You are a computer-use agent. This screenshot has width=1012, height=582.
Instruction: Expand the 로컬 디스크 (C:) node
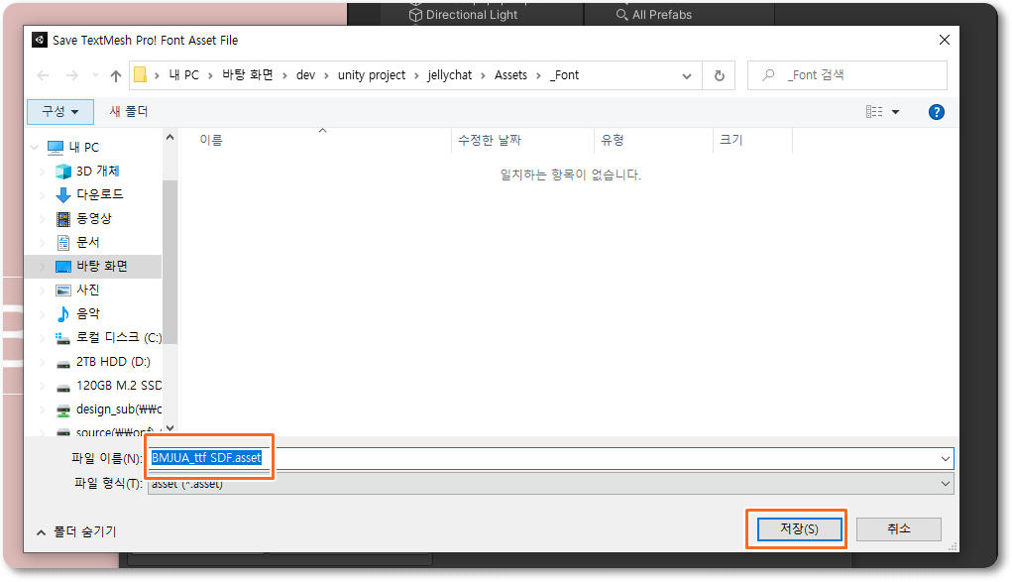click(x=43, y=337)
